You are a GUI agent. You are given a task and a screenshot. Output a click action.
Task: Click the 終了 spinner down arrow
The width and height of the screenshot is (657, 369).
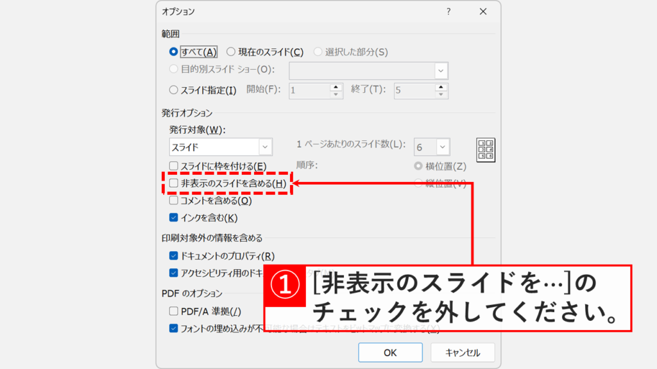(441, 94)
